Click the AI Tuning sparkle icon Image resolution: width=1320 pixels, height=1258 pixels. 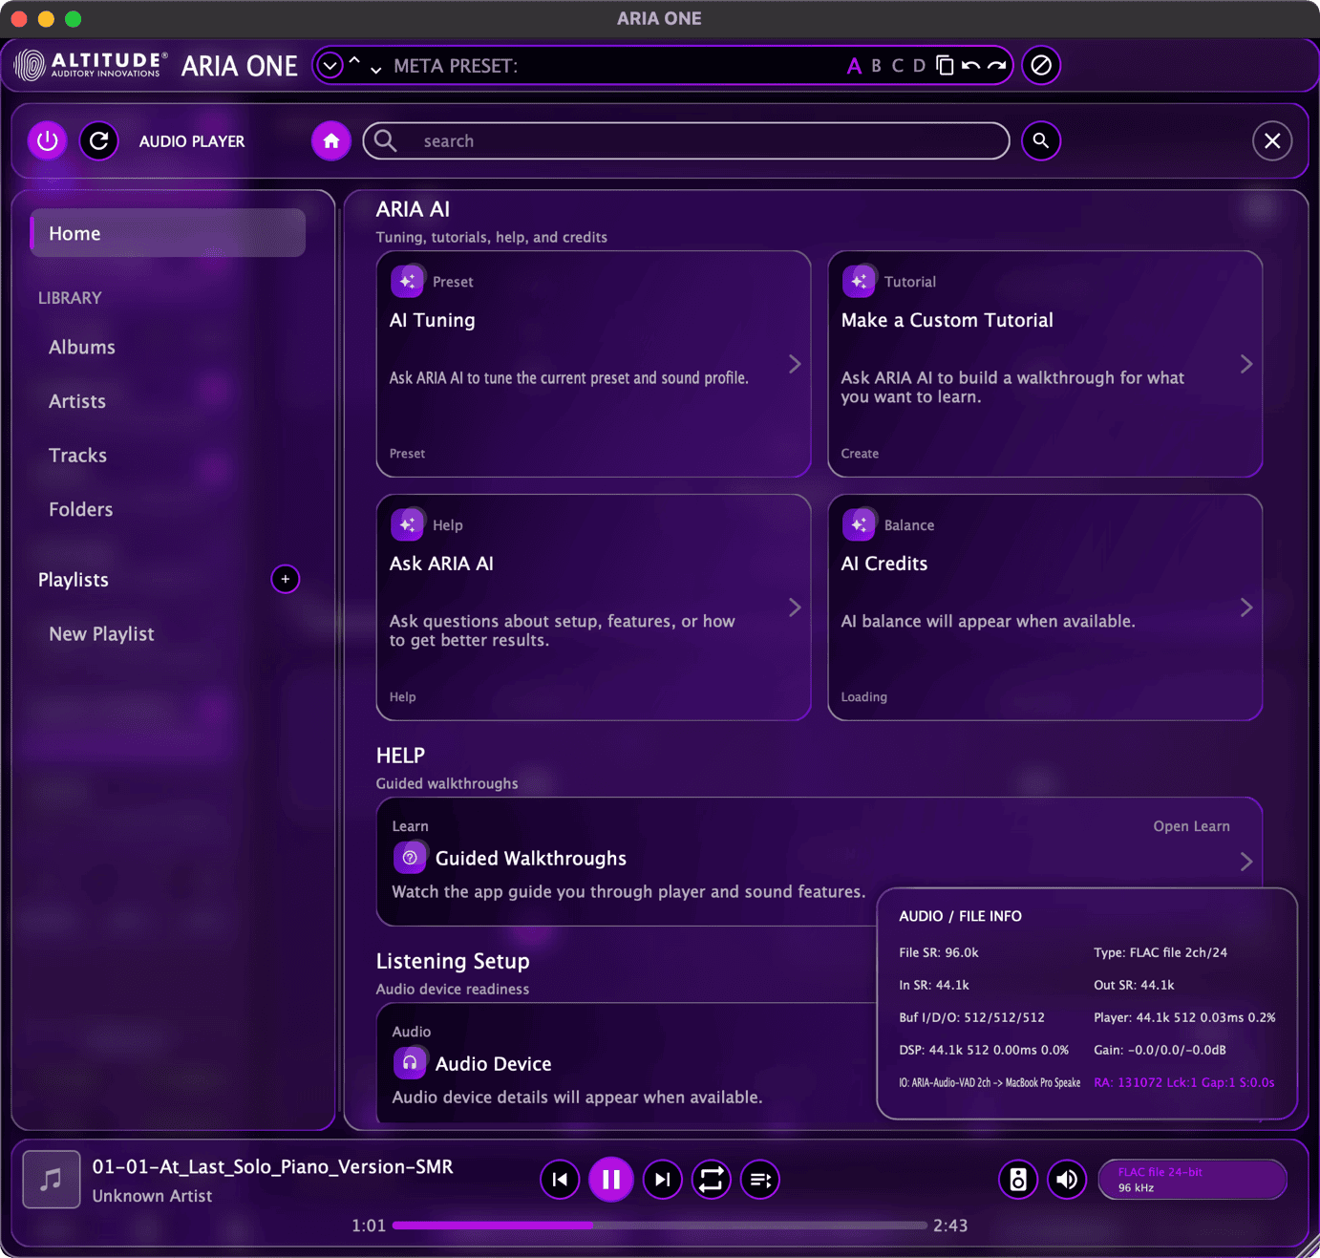(x=408, y=281)
